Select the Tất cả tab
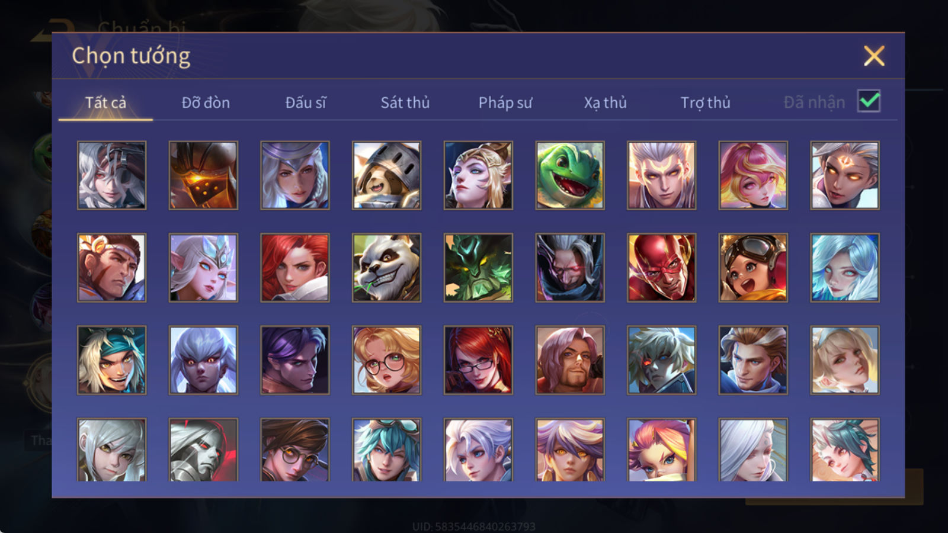The height and width of the screenshot is (533, 948). pos(105,102)
